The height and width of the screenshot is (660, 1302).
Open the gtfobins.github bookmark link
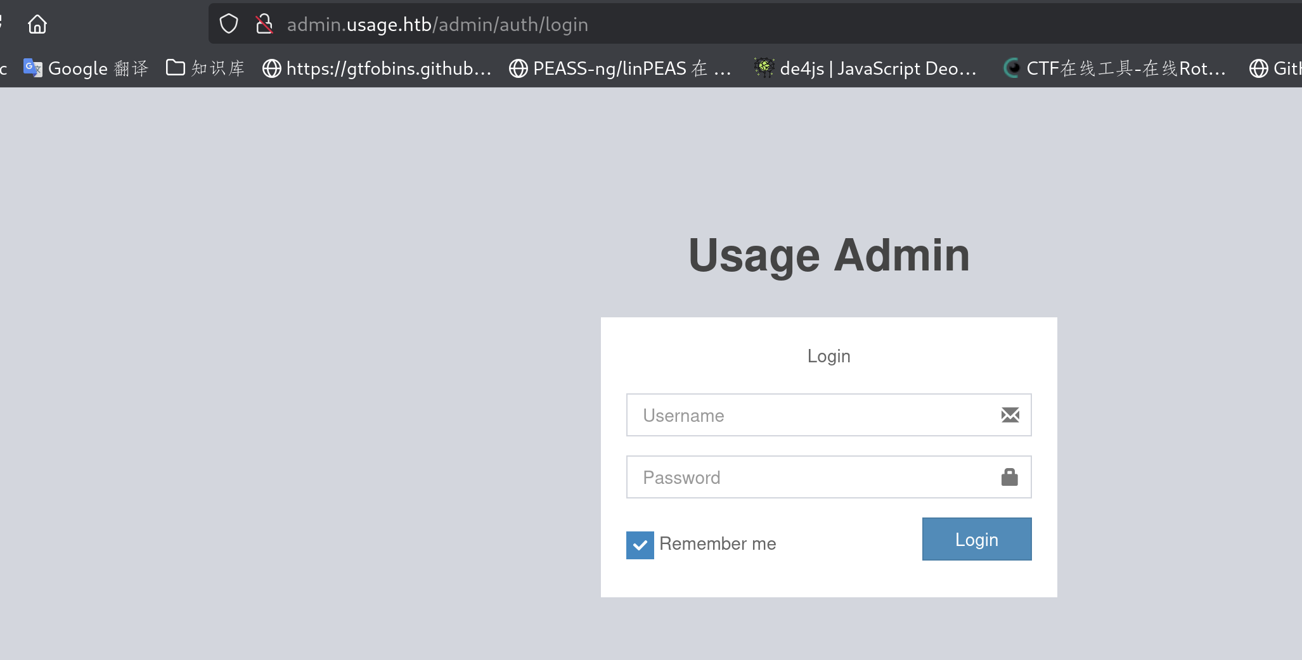pyautogui.click(x=388, y=68)
